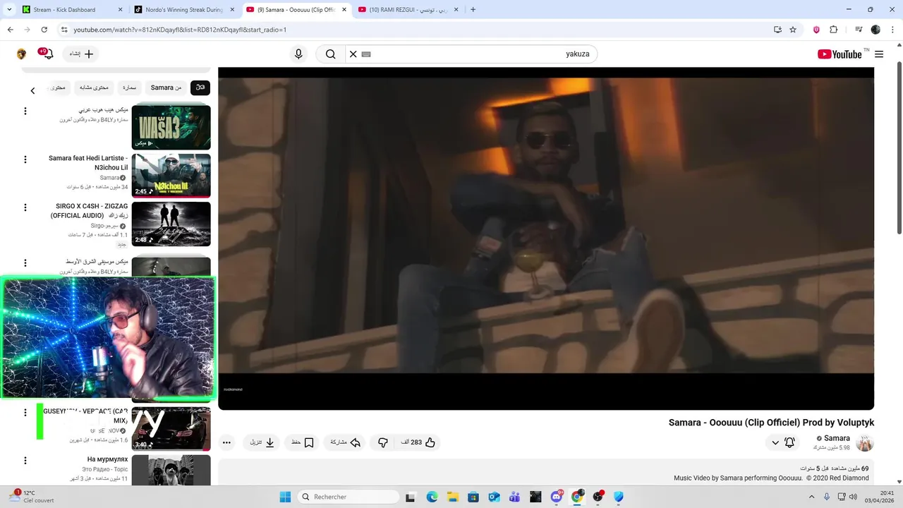Open Discord from taskbar
The image size is (903, 508).
pos(557,497)
